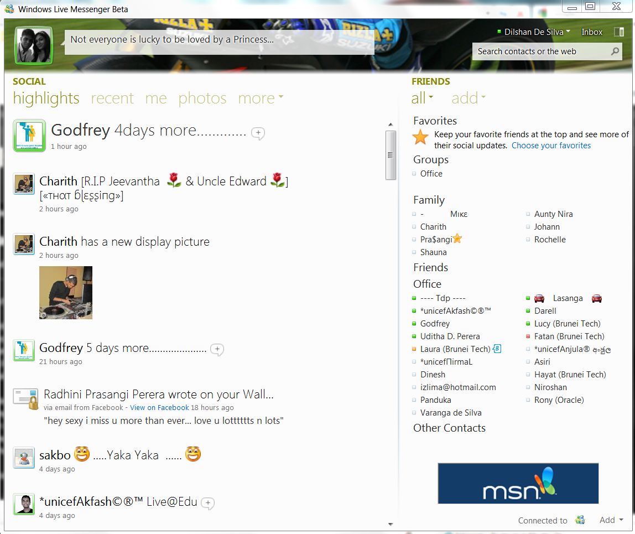Viewport: 635px width, 534px height.
Task: Click Dilshan's profile display picture
Action: [x=34, y=45]
